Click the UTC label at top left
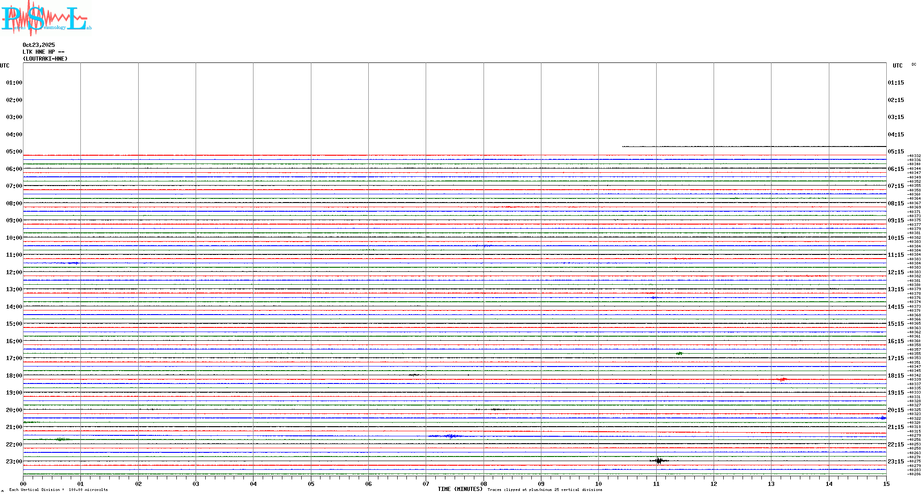 5,66
